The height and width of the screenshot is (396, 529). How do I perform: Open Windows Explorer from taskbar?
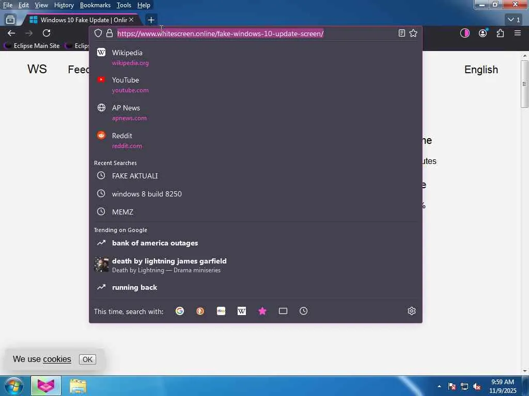point(78,386)
